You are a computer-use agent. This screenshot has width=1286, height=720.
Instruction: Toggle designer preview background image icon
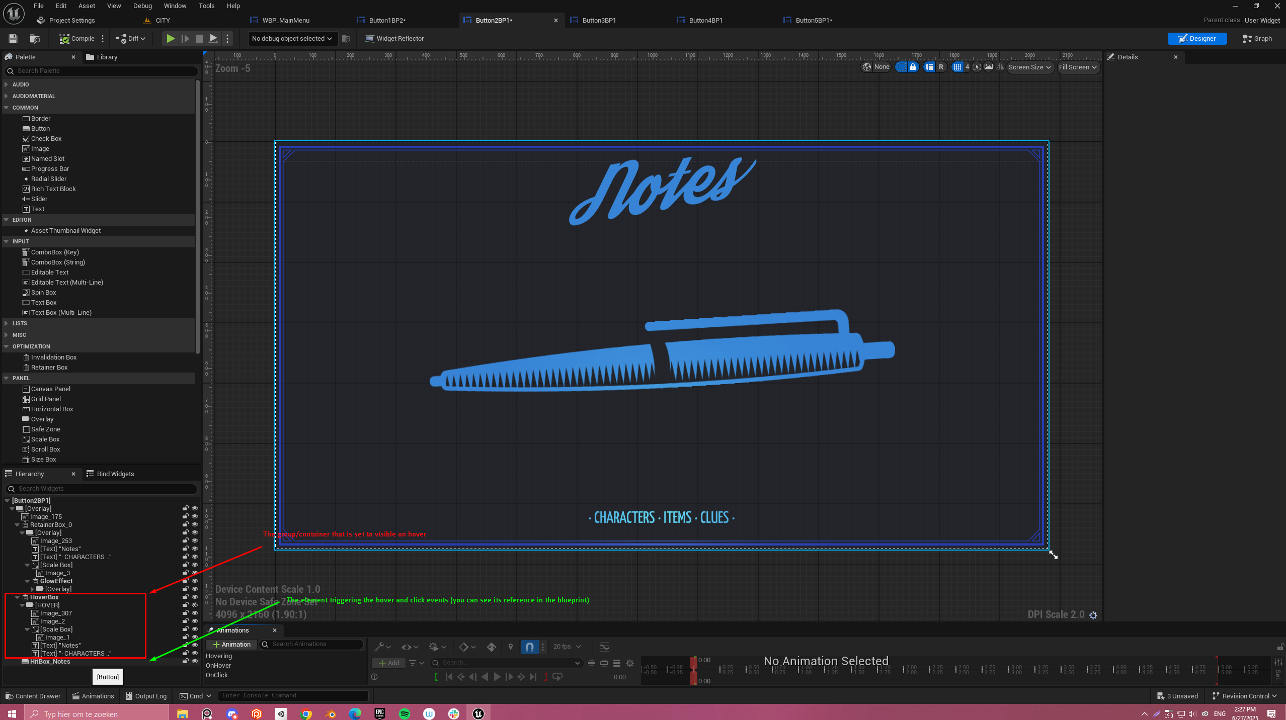click(x=988, y=67)
